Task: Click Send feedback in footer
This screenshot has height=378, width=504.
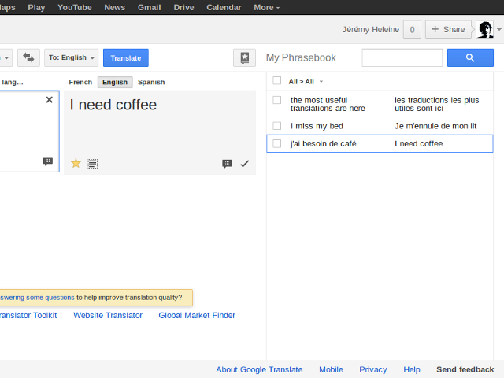Action: tap(465, 369)
